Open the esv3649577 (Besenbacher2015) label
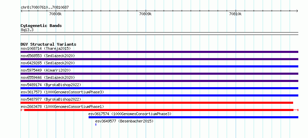Screen dimensions: 308x138 pos(124,121)
